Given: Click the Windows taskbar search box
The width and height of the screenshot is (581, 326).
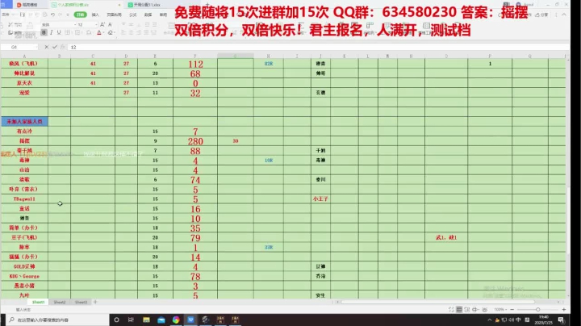Looking at the screenshot, I should pos(57,320).
